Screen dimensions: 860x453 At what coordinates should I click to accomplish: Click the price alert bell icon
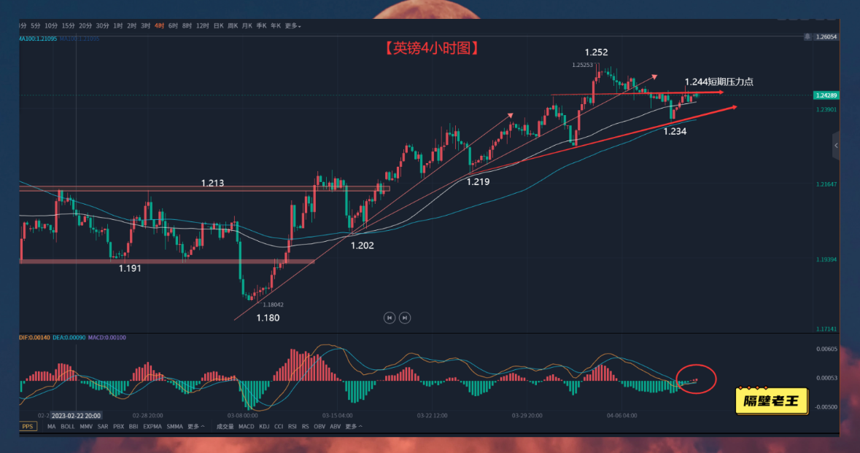(x=807, y=36)
